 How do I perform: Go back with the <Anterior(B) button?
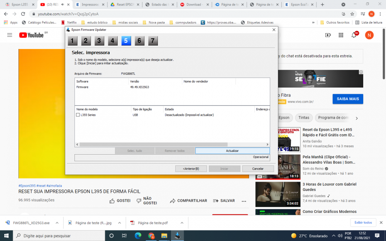point(191,169)
